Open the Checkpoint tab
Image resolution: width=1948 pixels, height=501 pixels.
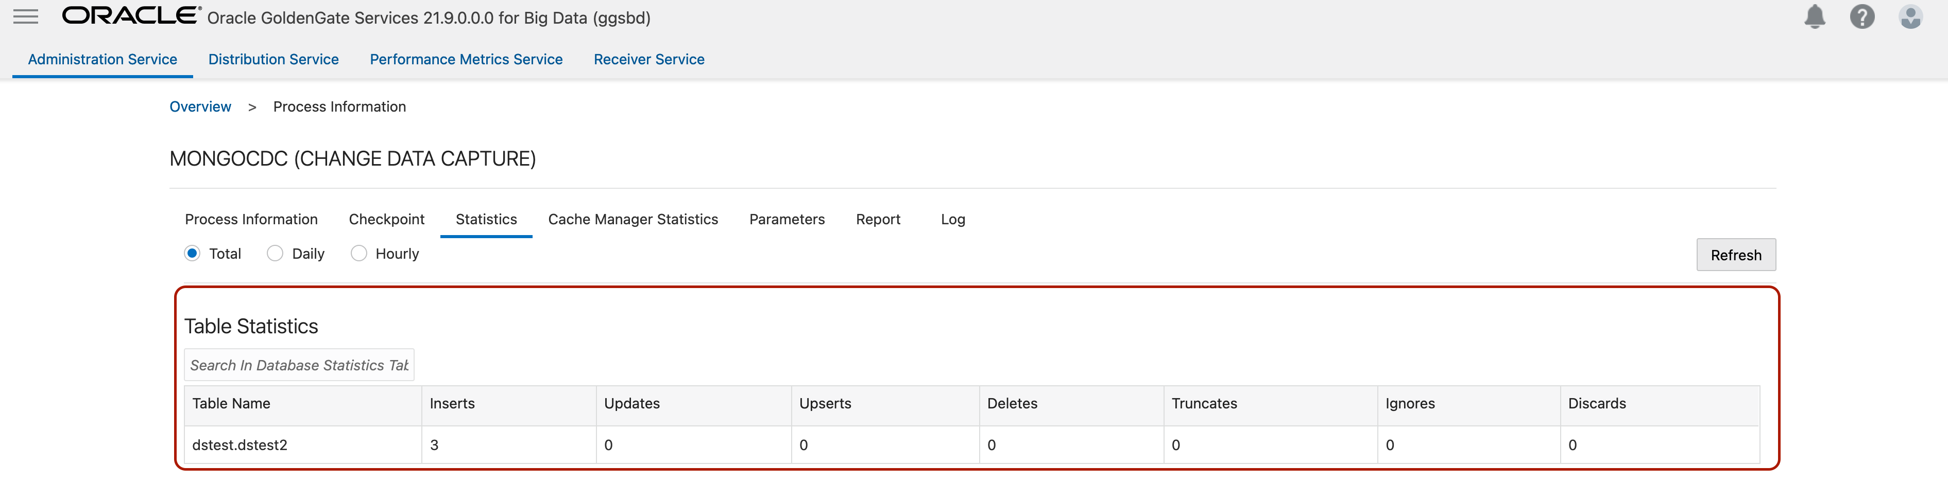click(386, 220)
